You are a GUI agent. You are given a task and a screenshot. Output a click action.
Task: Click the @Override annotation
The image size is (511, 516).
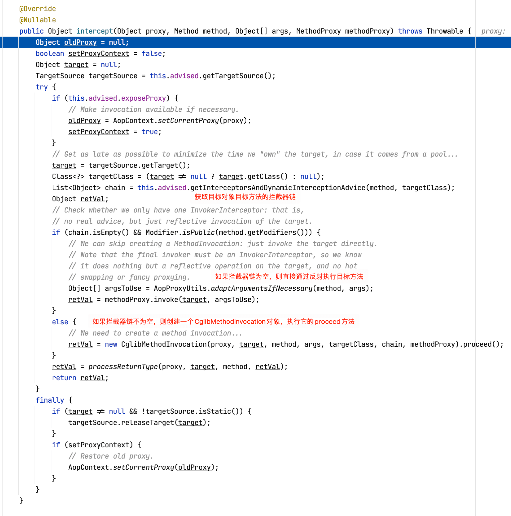pos(37,9)
